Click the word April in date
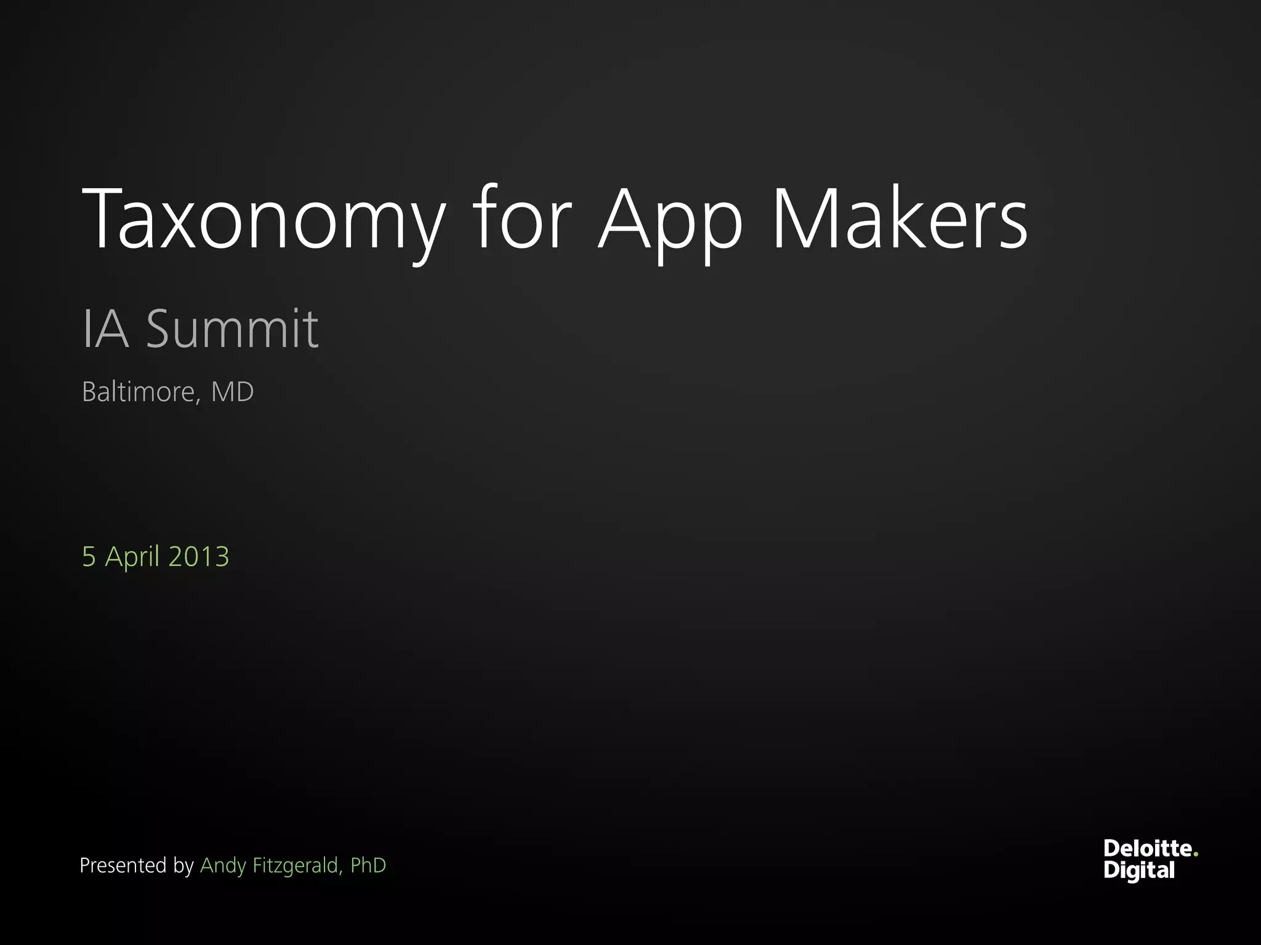 132,557
